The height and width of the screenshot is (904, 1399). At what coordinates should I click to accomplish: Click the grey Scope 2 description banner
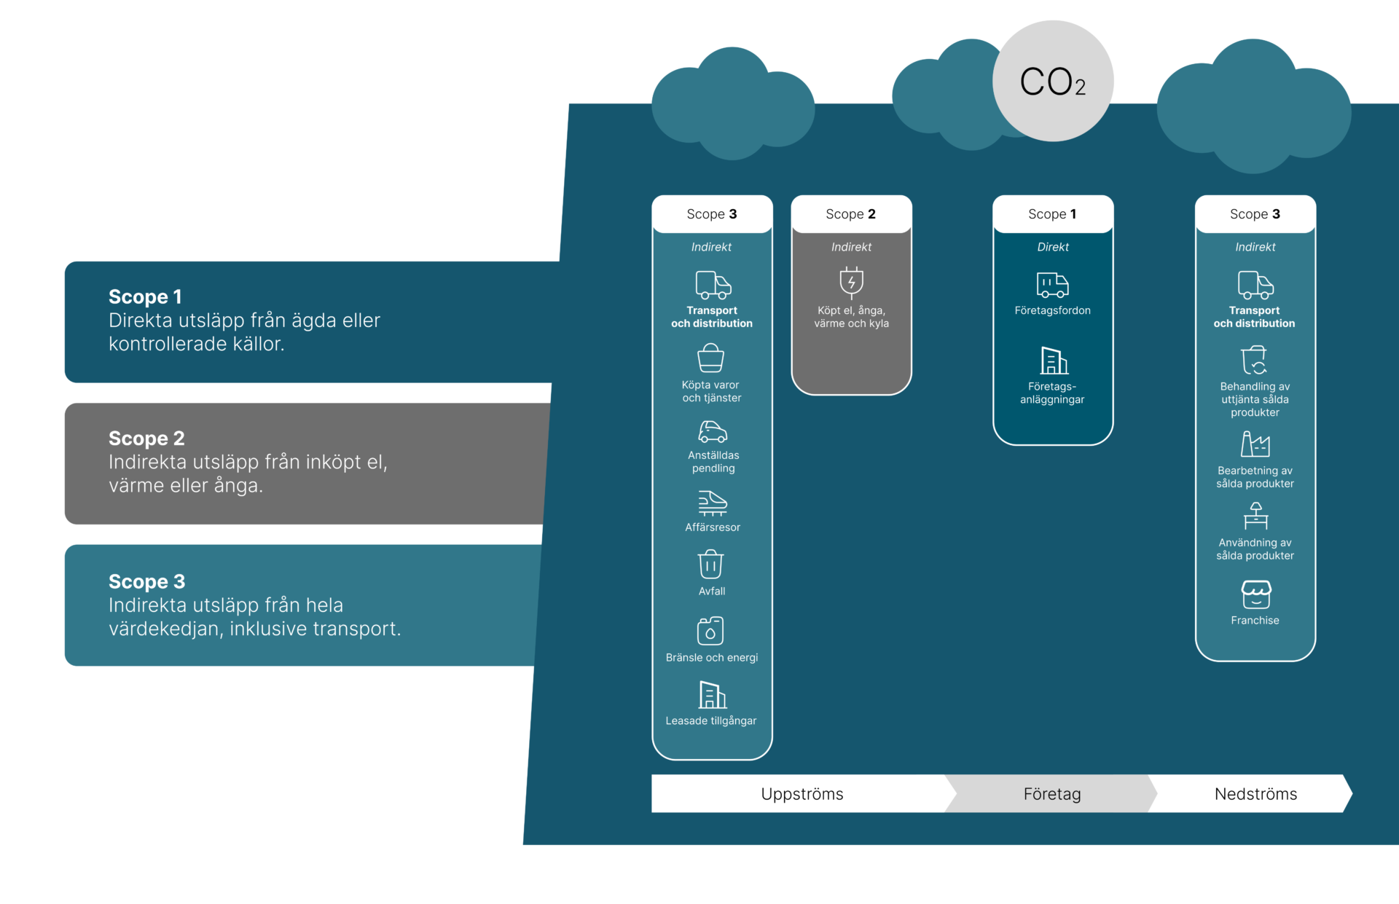pyautogui.click(x=306, y=463)
